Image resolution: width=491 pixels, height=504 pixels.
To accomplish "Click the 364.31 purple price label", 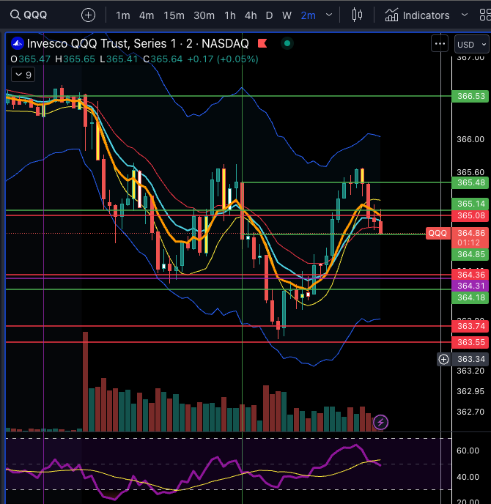I will coord(470,286).
